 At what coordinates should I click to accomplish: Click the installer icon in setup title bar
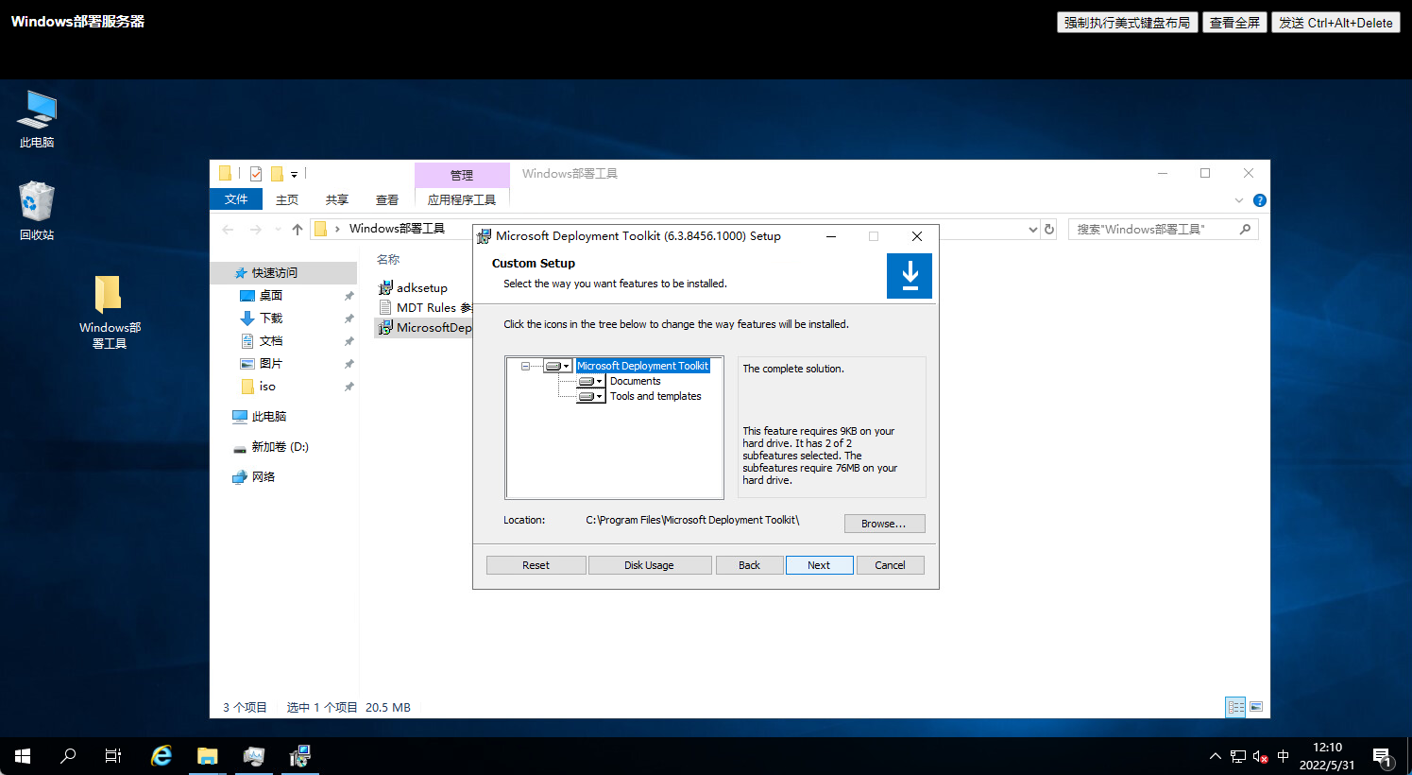pos(484,236)
